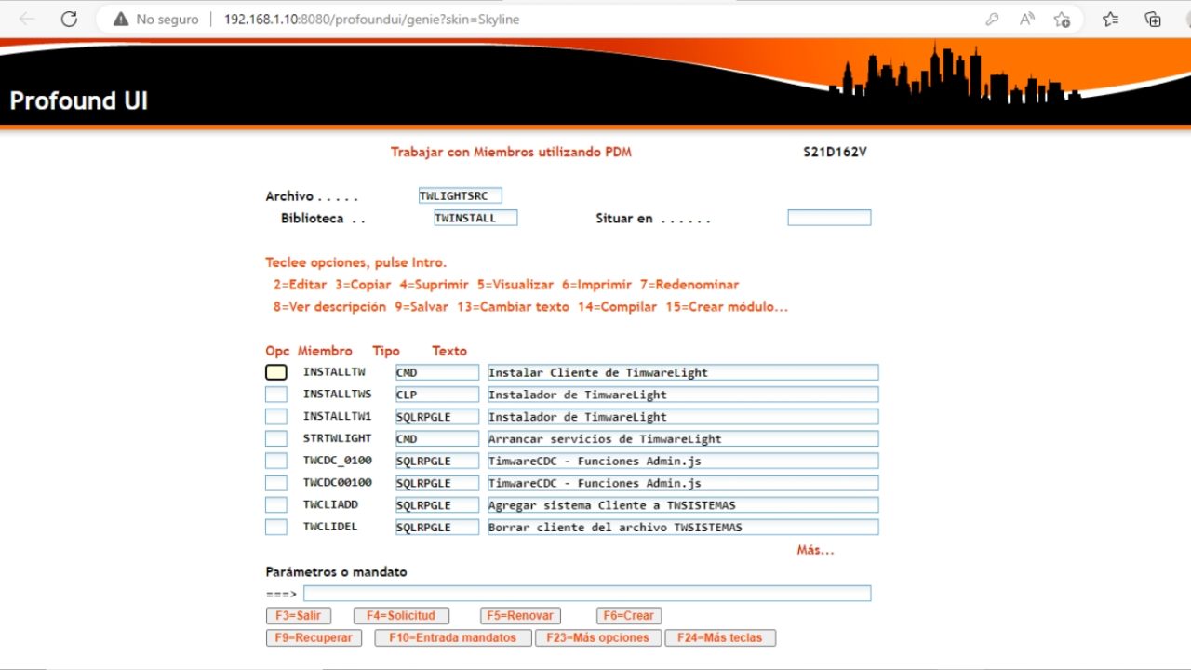Image resolution: width=1191 pixels, height=670 pixels.
Task: Click F6=Crear to create a member
Action: (628, 615)
